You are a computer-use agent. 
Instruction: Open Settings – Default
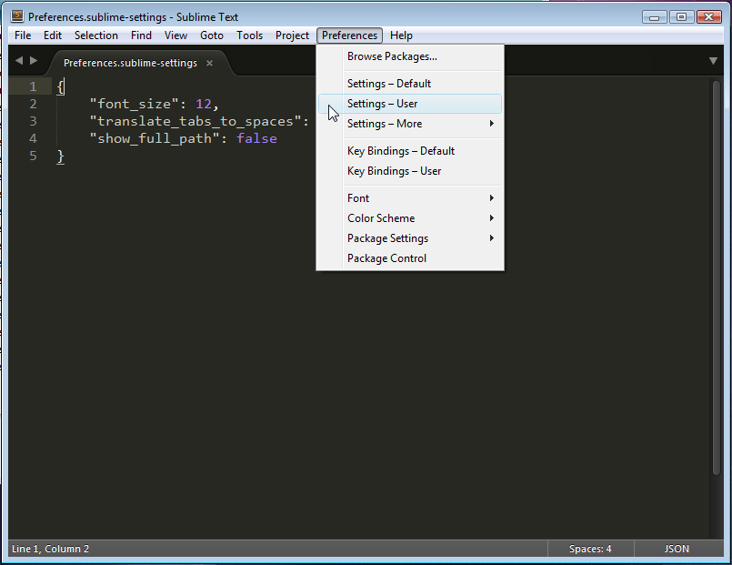pyautogui.click(x=389, y=84)
